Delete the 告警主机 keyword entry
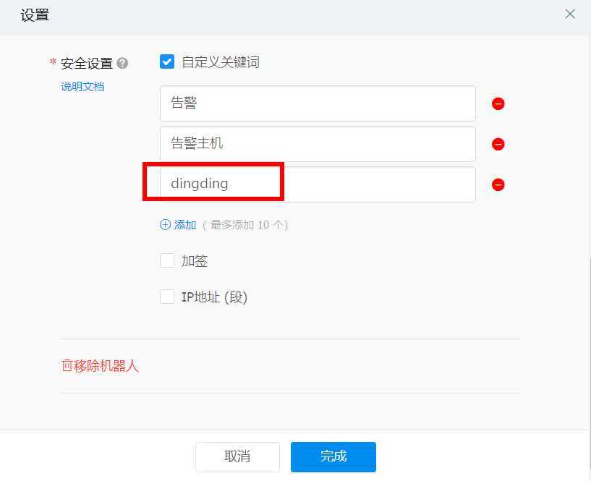 coord(498,144)
